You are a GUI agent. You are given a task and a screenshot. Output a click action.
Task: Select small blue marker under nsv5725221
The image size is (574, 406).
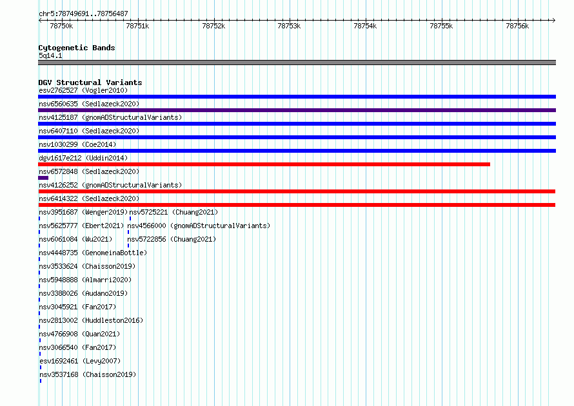pos(130,218)
